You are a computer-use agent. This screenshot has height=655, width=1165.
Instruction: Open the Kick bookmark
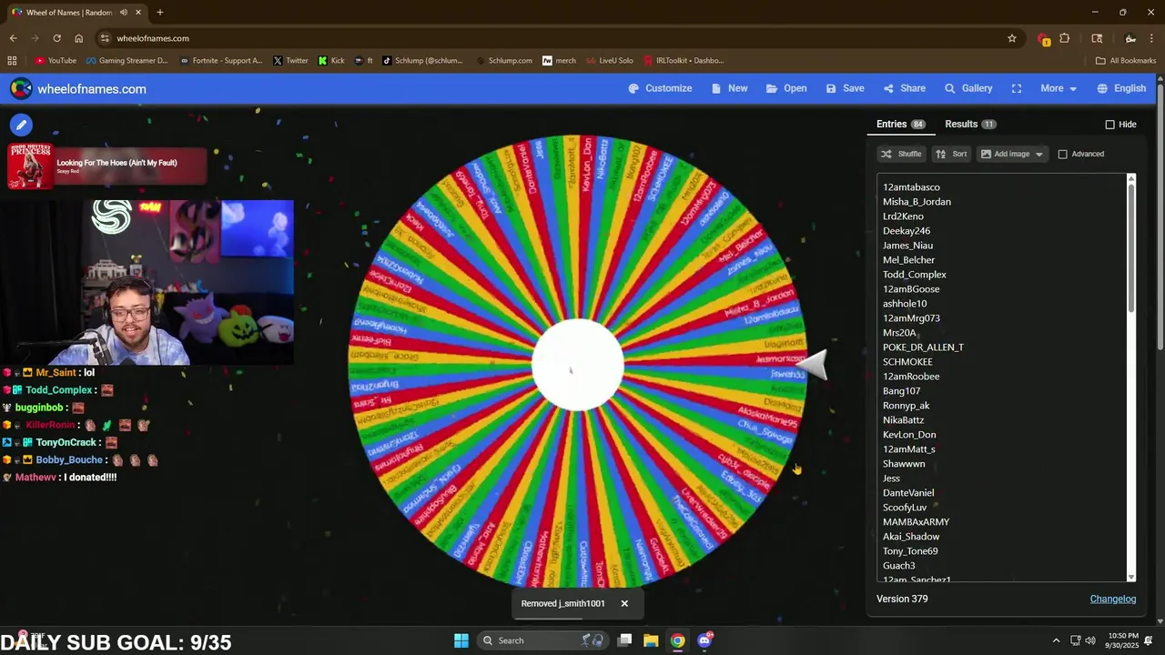[331, 61]
